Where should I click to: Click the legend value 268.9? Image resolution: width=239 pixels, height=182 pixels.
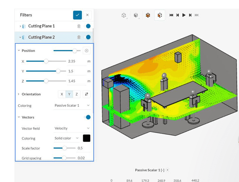tap(161, 181)
